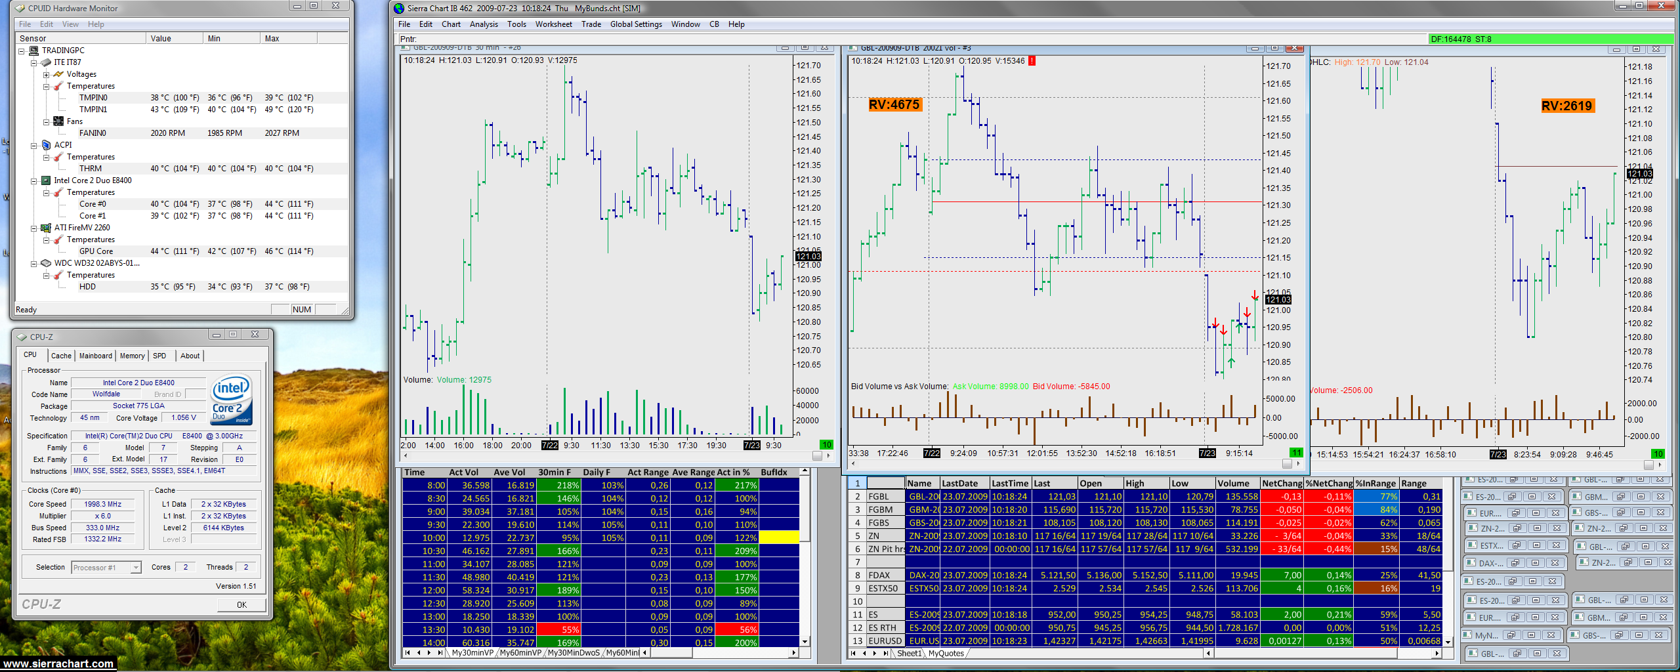
Task: Click the ACPI shield icon
Action: point(46,145)
